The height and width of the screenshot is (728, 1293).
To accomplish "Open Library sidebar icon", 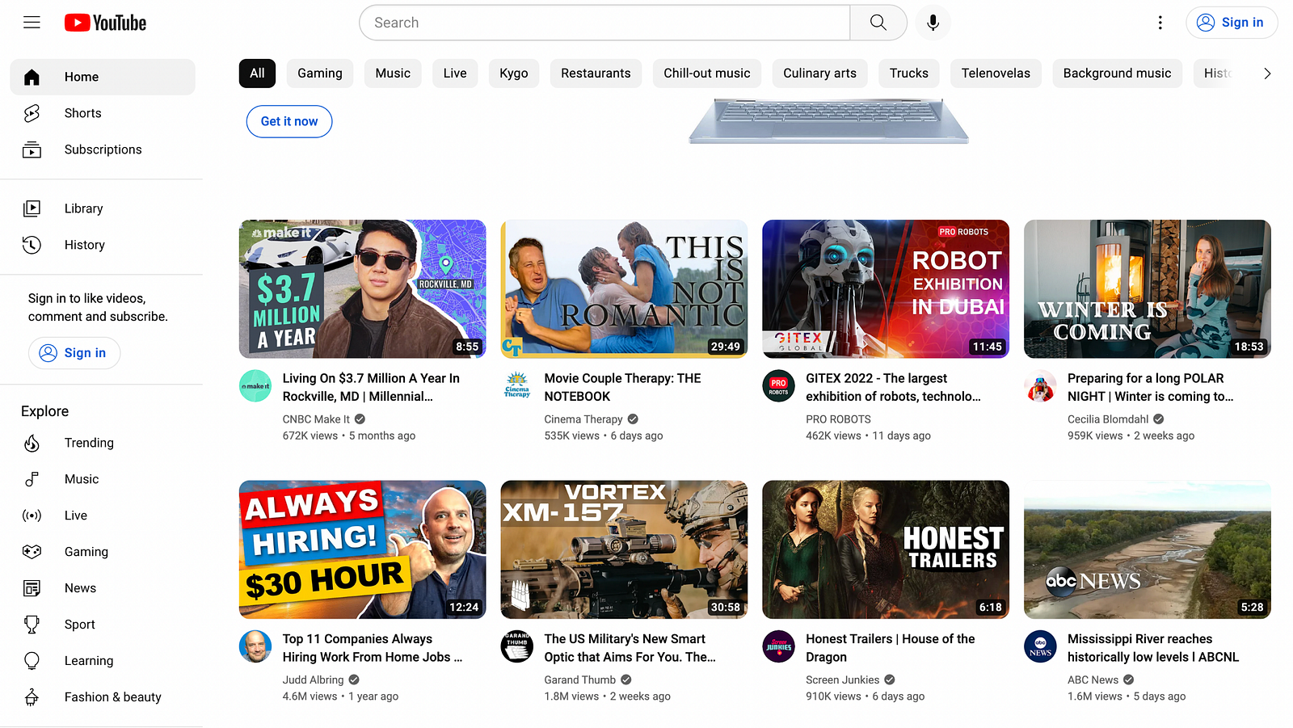I will (x=32, y=208).
